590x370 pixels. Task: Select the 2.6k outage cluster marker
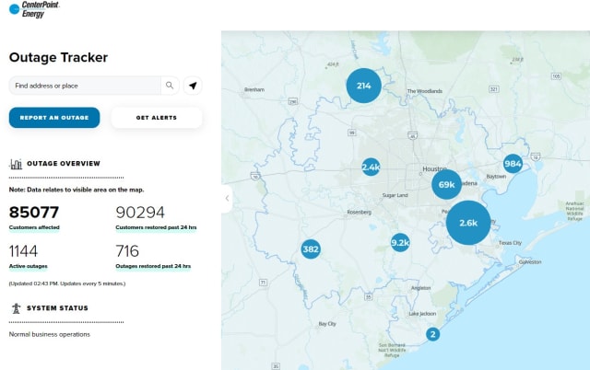point(468,223)
